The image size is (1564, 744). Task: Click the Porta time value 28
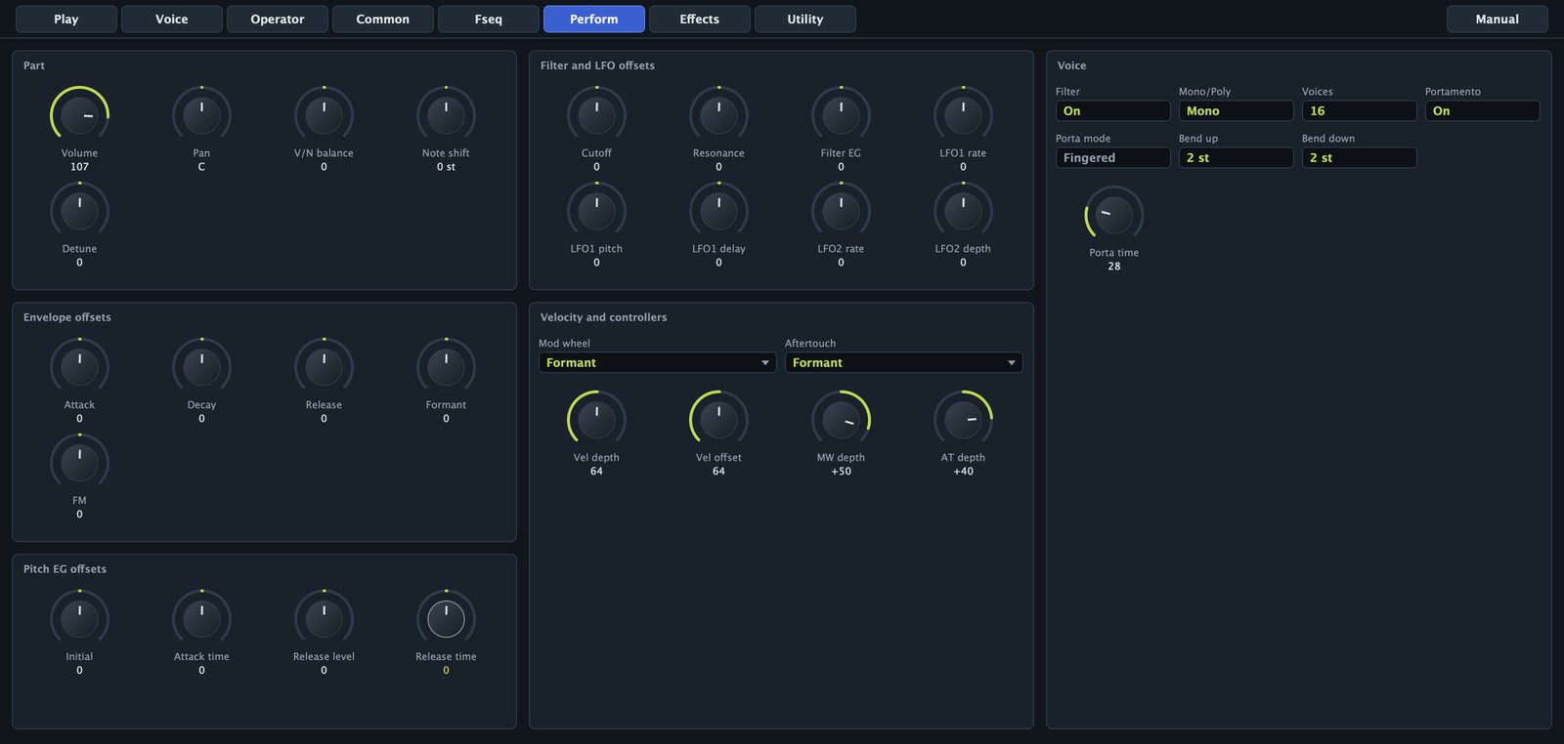(x=1113, y=267)
